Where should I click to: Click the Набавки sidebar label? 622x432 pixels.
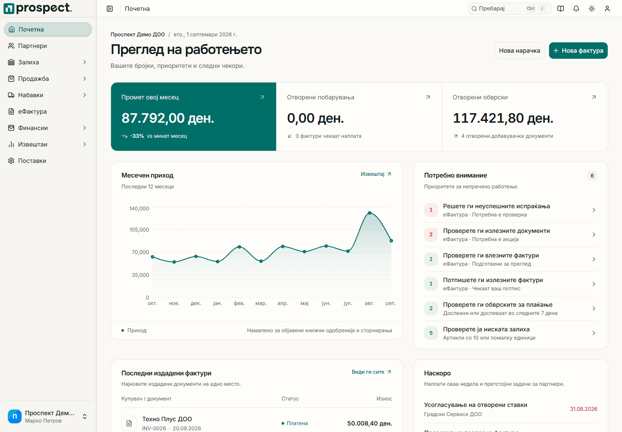31,95
